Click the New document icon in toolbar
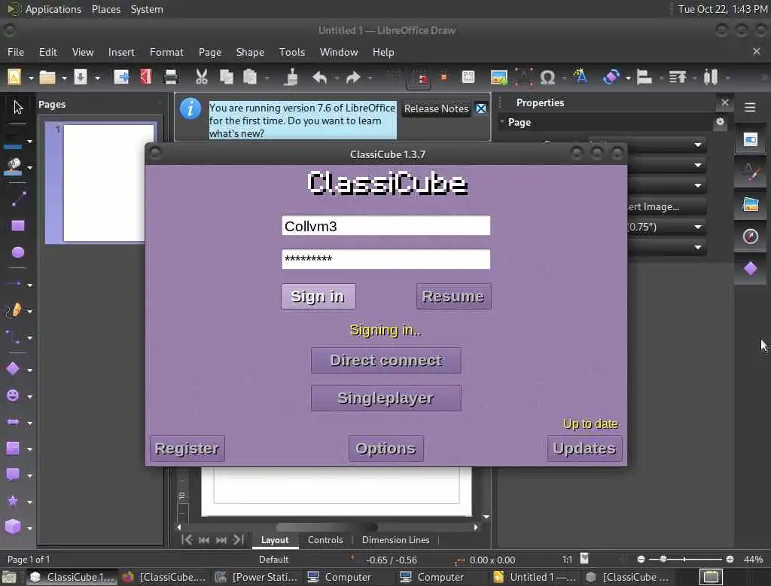771x586 pixels. (14, 78)
